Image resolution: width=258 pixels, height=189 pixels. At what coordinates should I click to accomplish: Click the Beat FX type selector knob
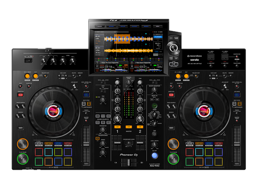(154, 116)
